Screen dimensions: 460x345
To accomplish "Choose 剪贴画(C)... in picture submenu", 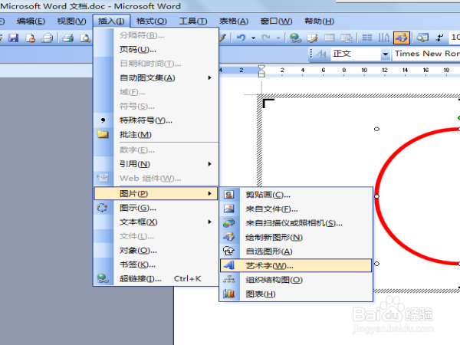I will [296, 195].
